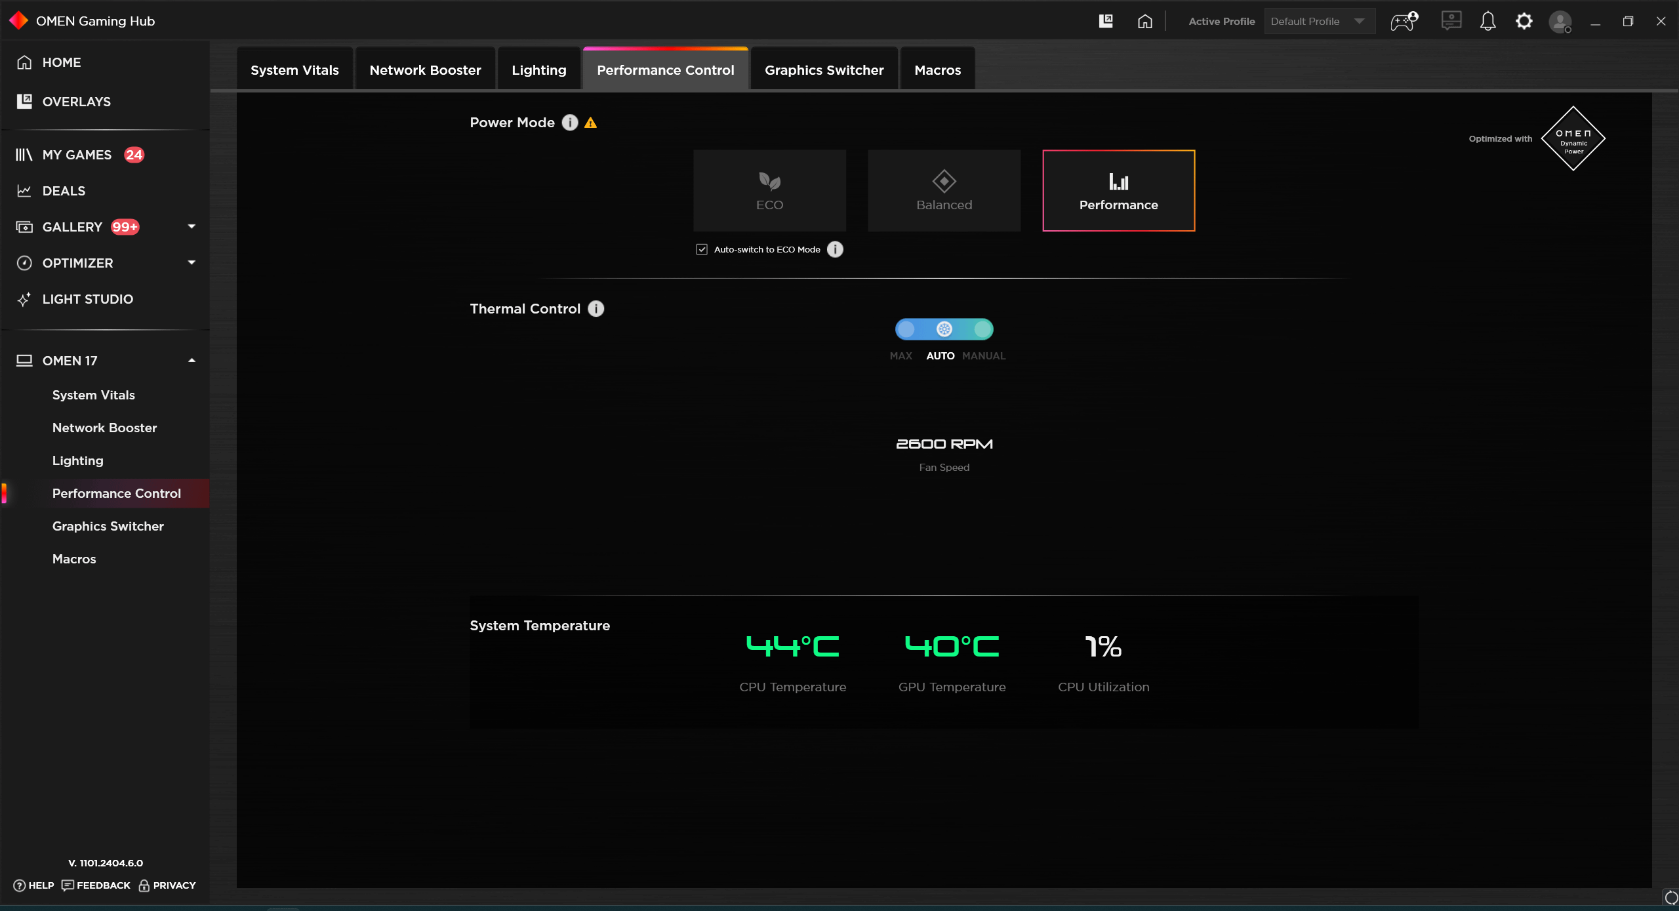Open the notifications bell icon
The height and width of the screenshot is (911, 1679).
click(1487, 21)
